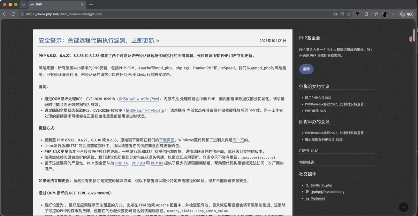The image size is (418, 216).
Task: Open the dark extension icon in toolbar
Action: pyautogui.click(x=358, y=14)
